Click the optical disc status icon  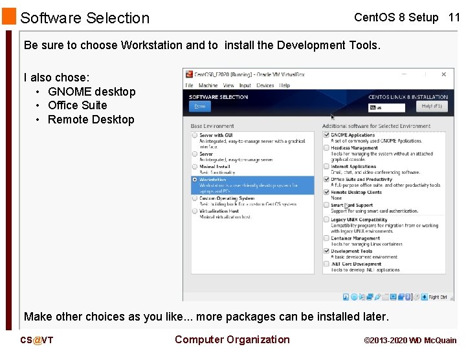(x=354, y=297)
